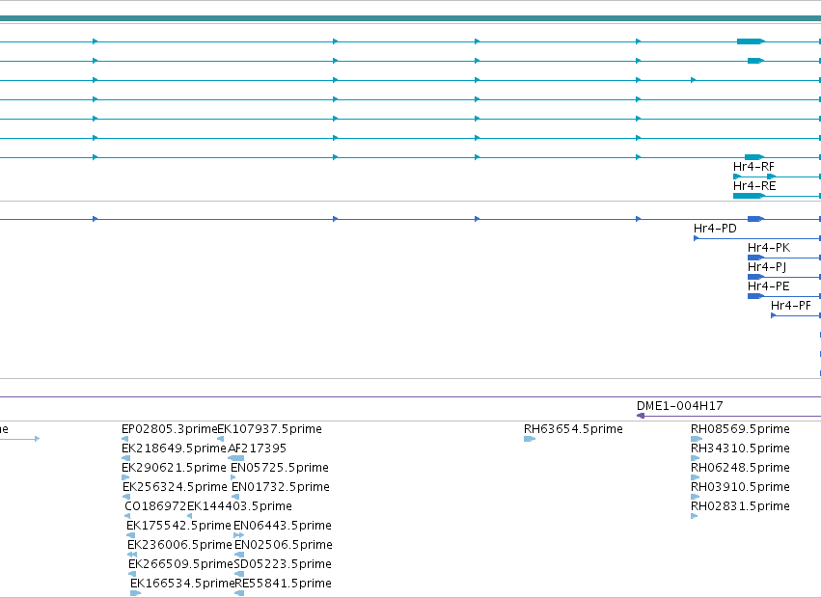Viewport: 821px width, 598px height.
Task: Click the Hr4-PF protein label
Action: [x=791, y=306]
